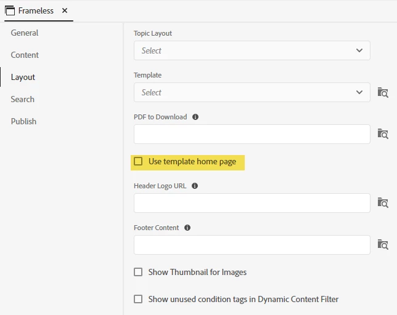Screen dimensions: 397x315
Task: Check Show unused condition tags option
Action: (139, 299)
